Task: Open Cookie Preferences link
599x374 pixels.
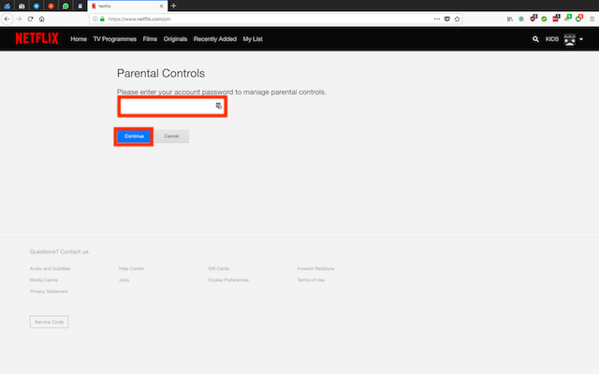Action: (228, 280)
